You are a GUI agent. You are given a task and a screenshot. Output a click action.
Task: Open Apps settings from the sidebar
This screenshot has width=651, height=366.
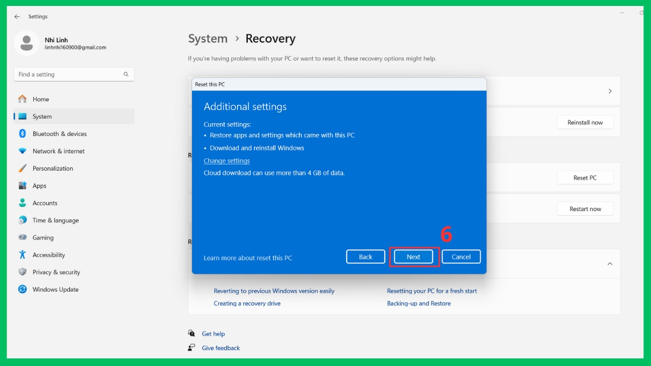pyautogui.click(x=40, y=185)
